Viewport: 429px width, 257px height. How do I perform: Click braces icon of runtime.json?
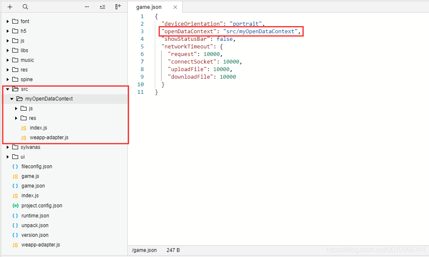tap(15, 216)
